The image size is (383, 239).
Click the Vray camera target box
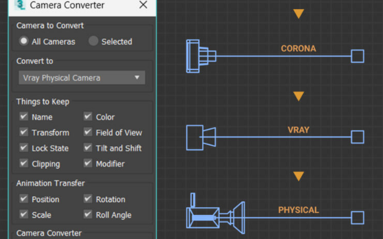358,137
